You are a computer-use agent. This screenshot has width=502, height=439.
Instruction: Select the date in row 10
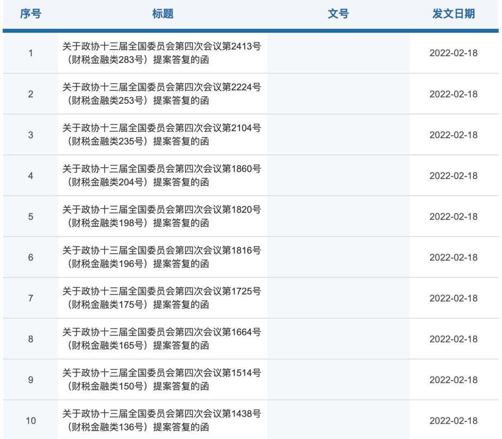[453, 420]
